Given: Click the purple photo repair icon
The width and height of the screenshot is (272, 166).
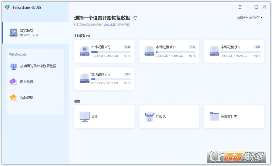Looking at the screenshot, I should click(13, 82).
